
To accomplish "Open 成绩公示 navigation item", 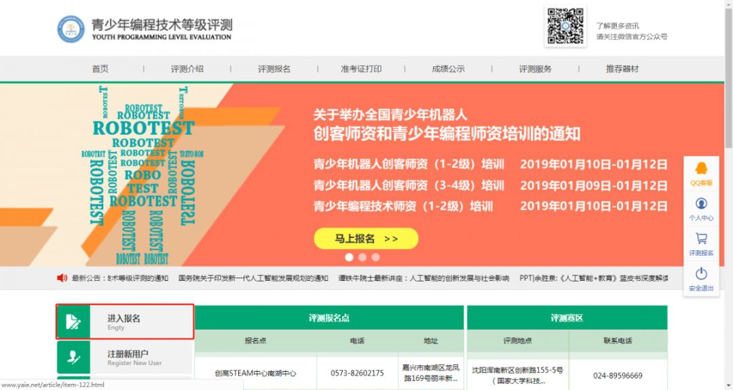I will 449,69.
